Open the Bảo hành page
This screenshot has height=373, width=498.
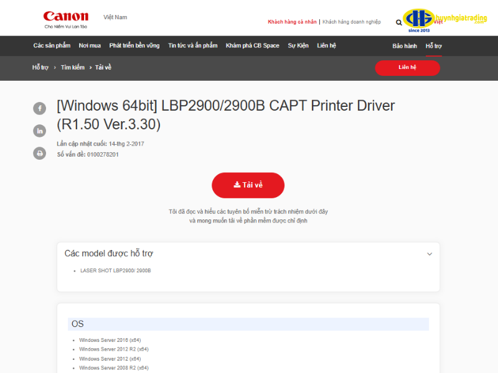(x=405, y=46)
